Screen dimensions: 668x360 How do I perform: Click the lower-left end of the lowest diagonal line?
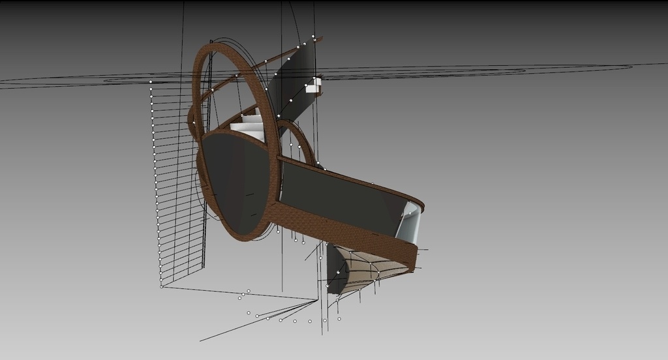click(x=201, y=340)
